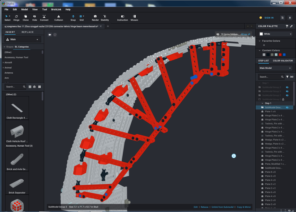Select the BL Categories tab
This screenshot has height=212, width=296.
[x=22, y=47]
